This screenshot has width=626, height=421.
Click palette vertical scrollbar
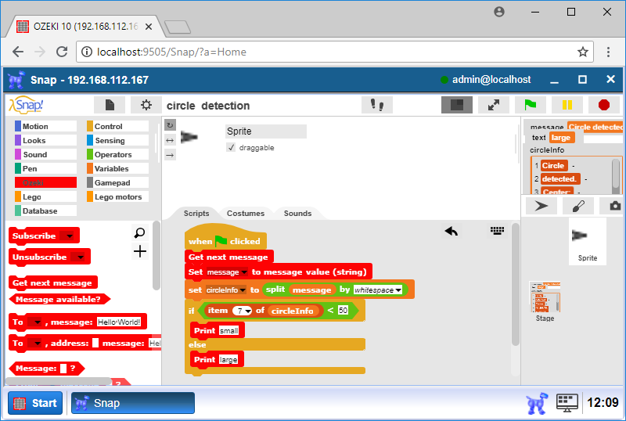[x=156, y=256]
